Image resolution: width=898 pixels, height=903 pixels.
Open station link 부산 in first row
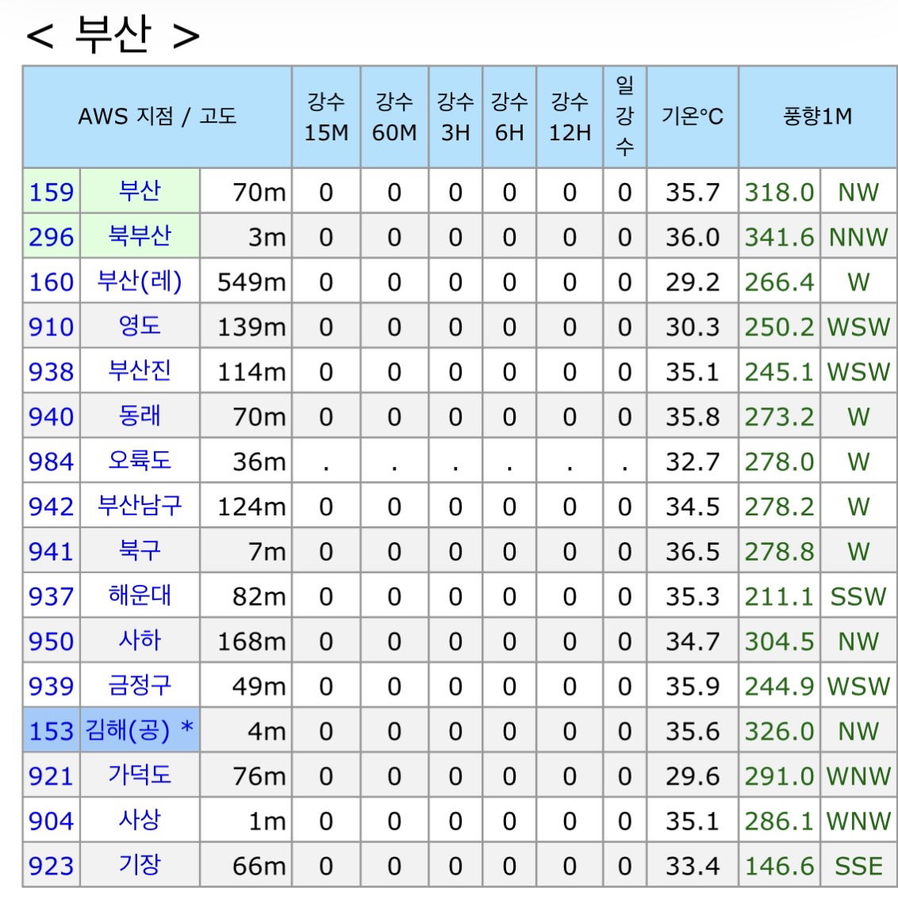click(140, 191)
